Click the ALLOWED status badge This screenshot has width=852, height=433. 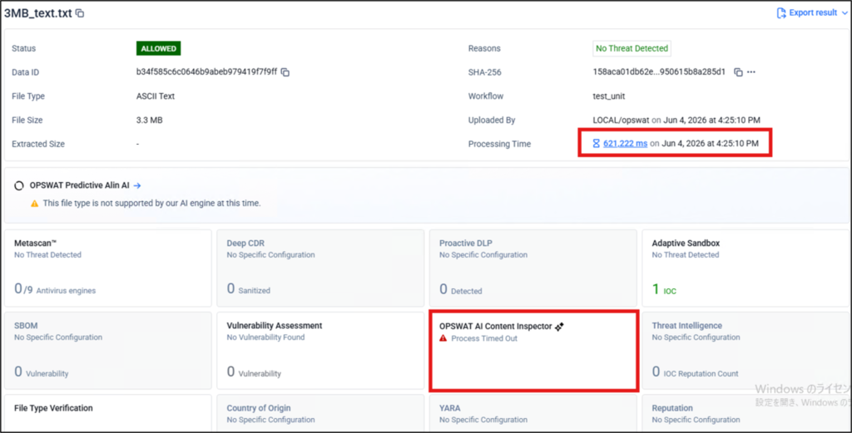(x=158, y=48)
